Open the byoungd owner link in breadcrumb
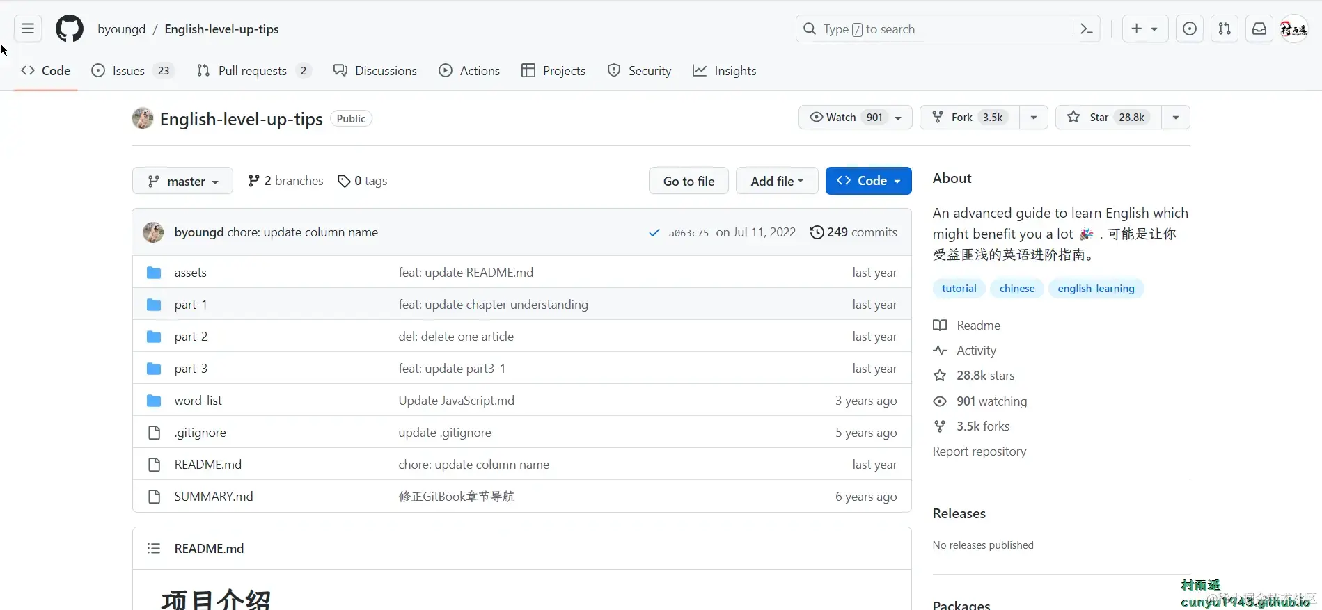 (122, 29)
